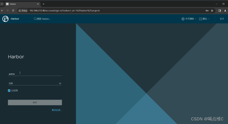
Task: Toggle password visibility eye icon
Action: [x=60, y=83]
